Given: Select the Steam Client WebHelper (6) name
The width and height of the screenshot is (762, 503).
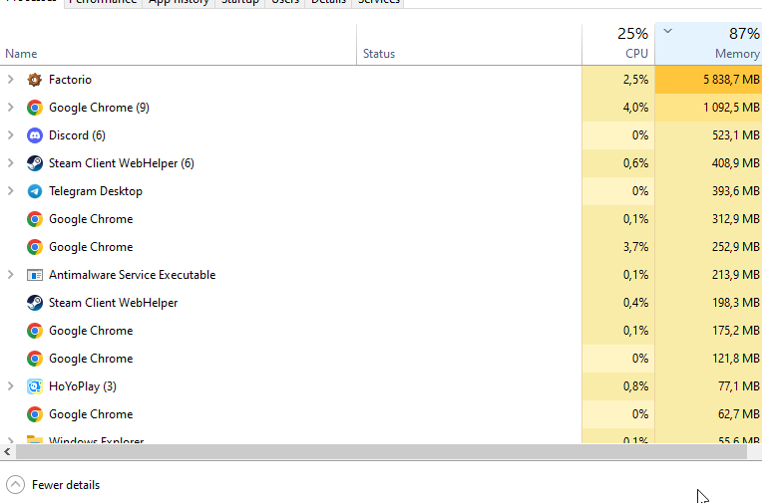Looking at the screenshot, I should pyautogui.click(x=122, y=163).
